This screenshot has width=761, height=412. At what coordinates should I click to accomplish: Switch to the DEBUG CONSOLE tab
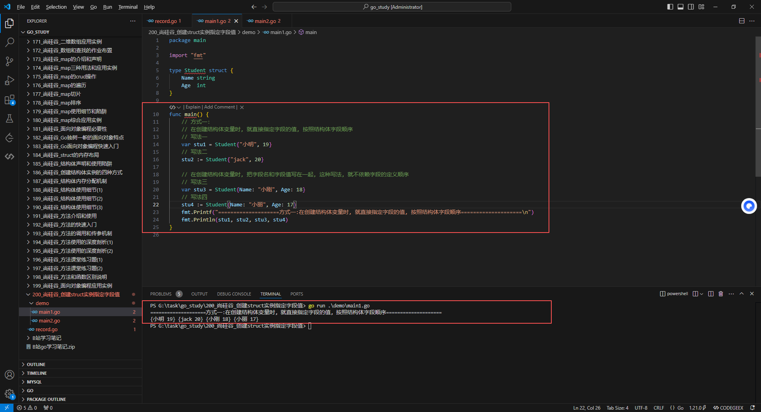[234, 294]
